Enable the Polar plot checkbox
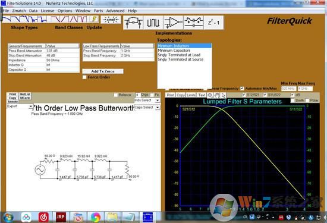The image size is (327, 223). pyautogui.click(x=307, y=100)
